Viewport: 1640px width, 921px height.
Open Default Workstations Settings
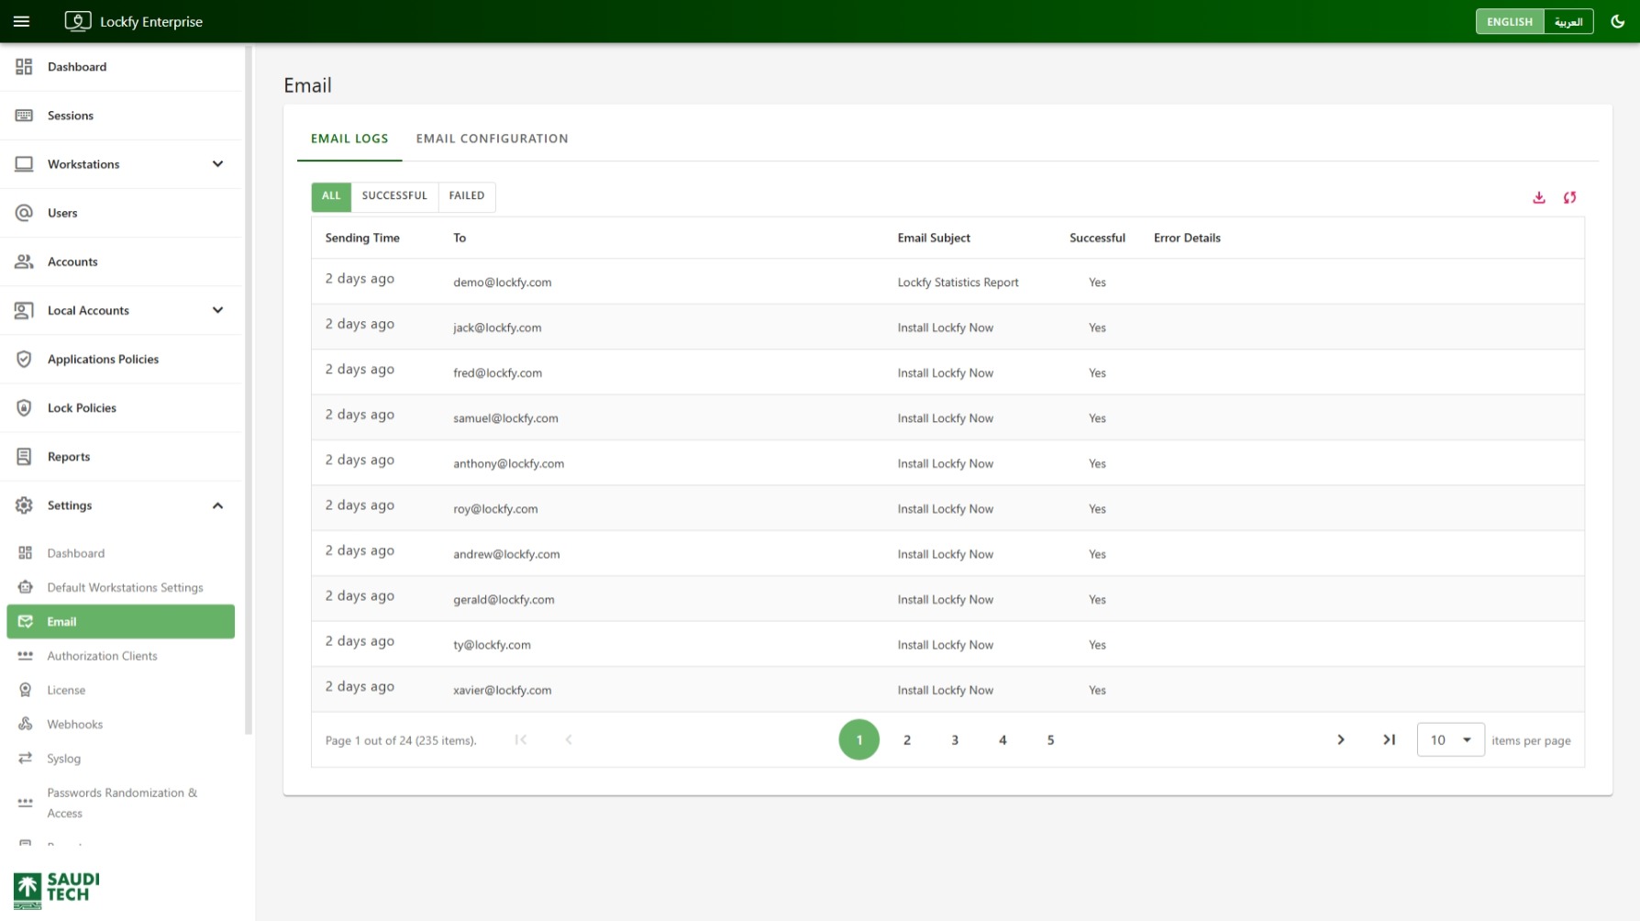point(121,587)
